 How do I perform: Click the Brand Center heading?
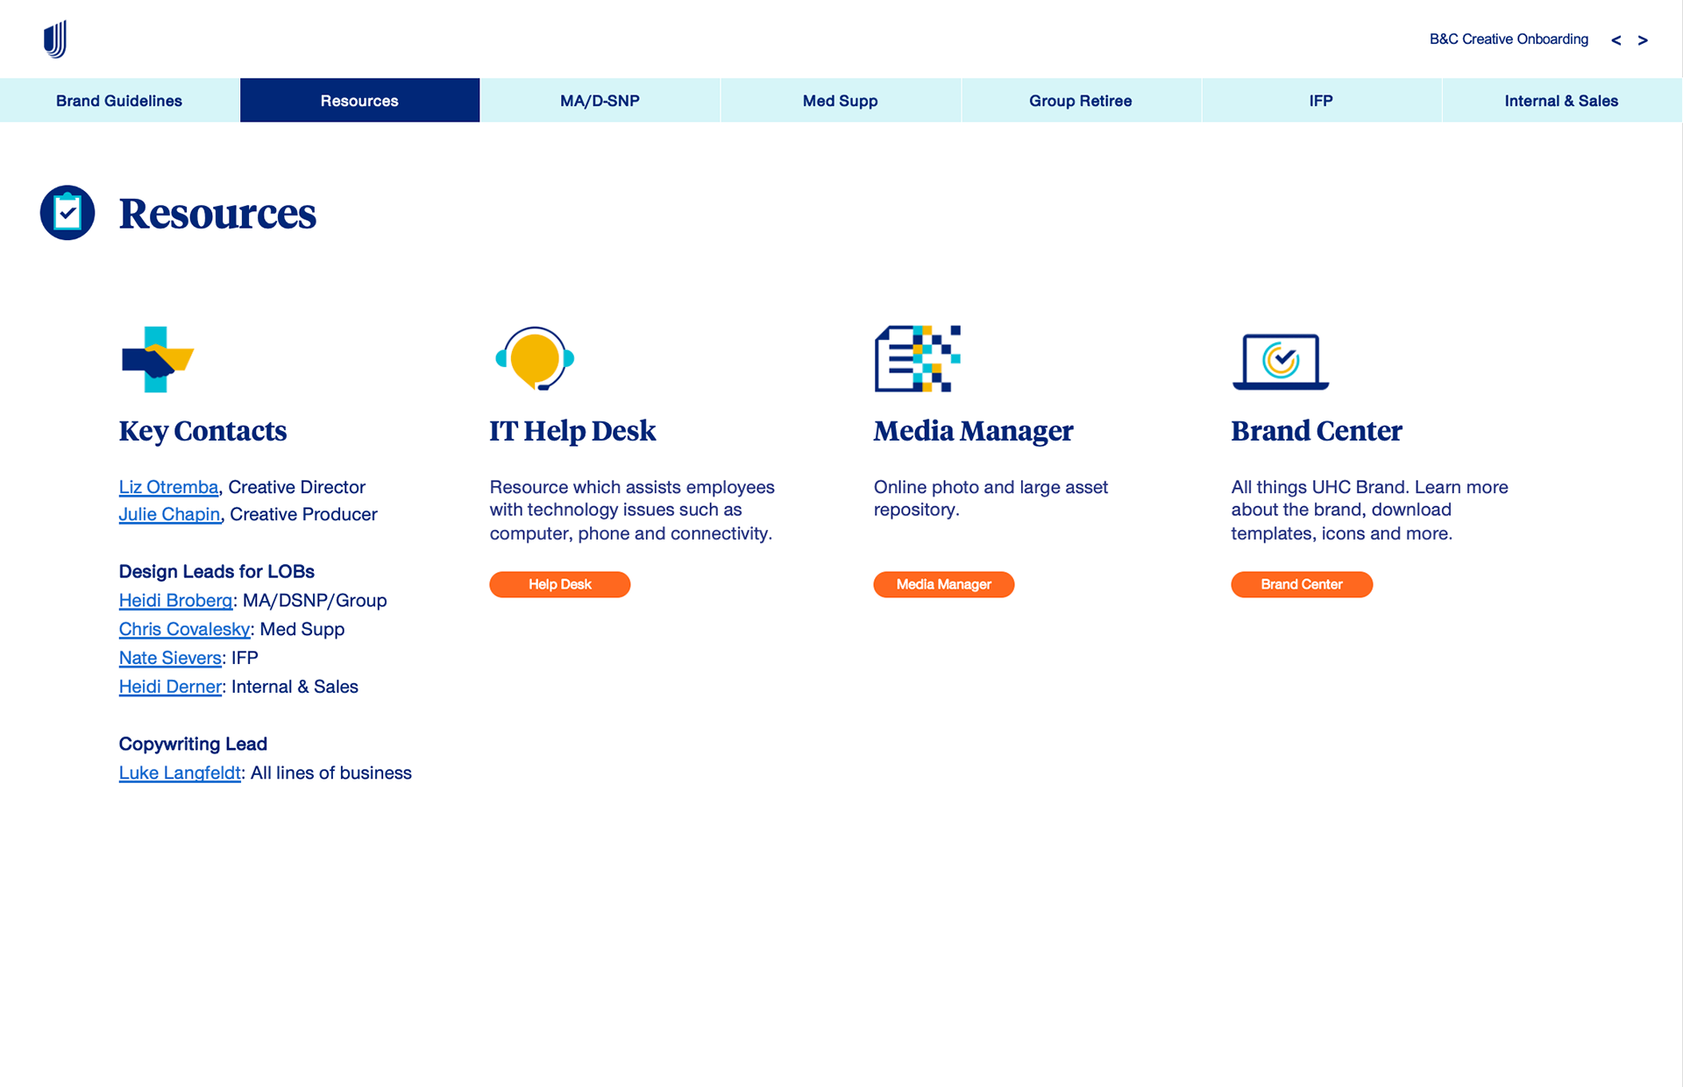coord(1317,431)
